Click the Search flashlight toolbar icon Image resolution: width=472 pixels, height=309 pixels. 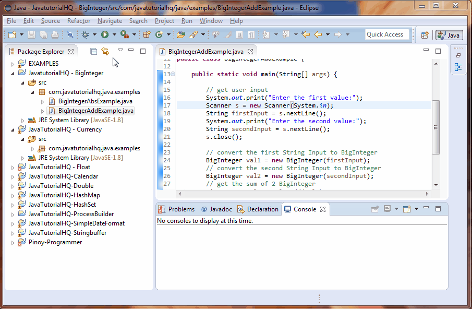(x=193, y=34)
